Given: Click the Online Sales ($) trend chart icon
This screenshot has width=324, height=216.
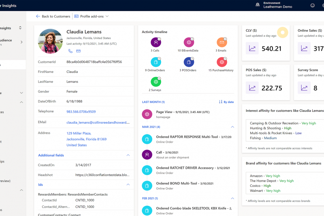Looking at the screenshot, I should (304, 48).
